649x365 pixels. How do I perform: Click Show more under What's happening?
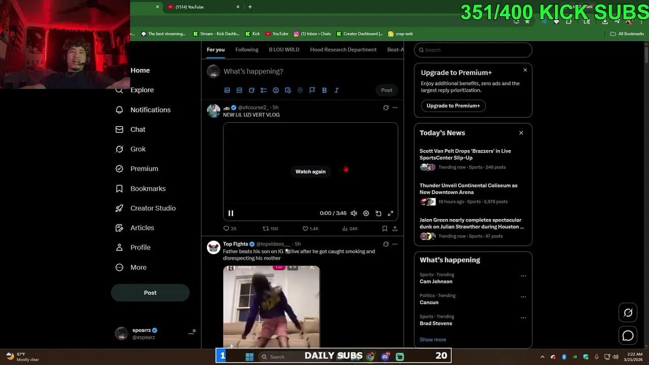[432, 340]
